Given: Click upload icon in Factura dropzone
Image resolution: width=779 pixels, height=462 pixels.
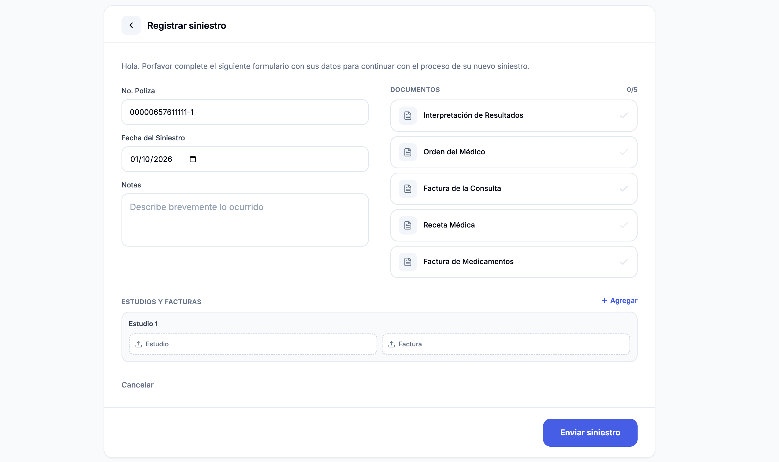Looking at the screenshot, I should pyautogui.click(x=392, y=344).
